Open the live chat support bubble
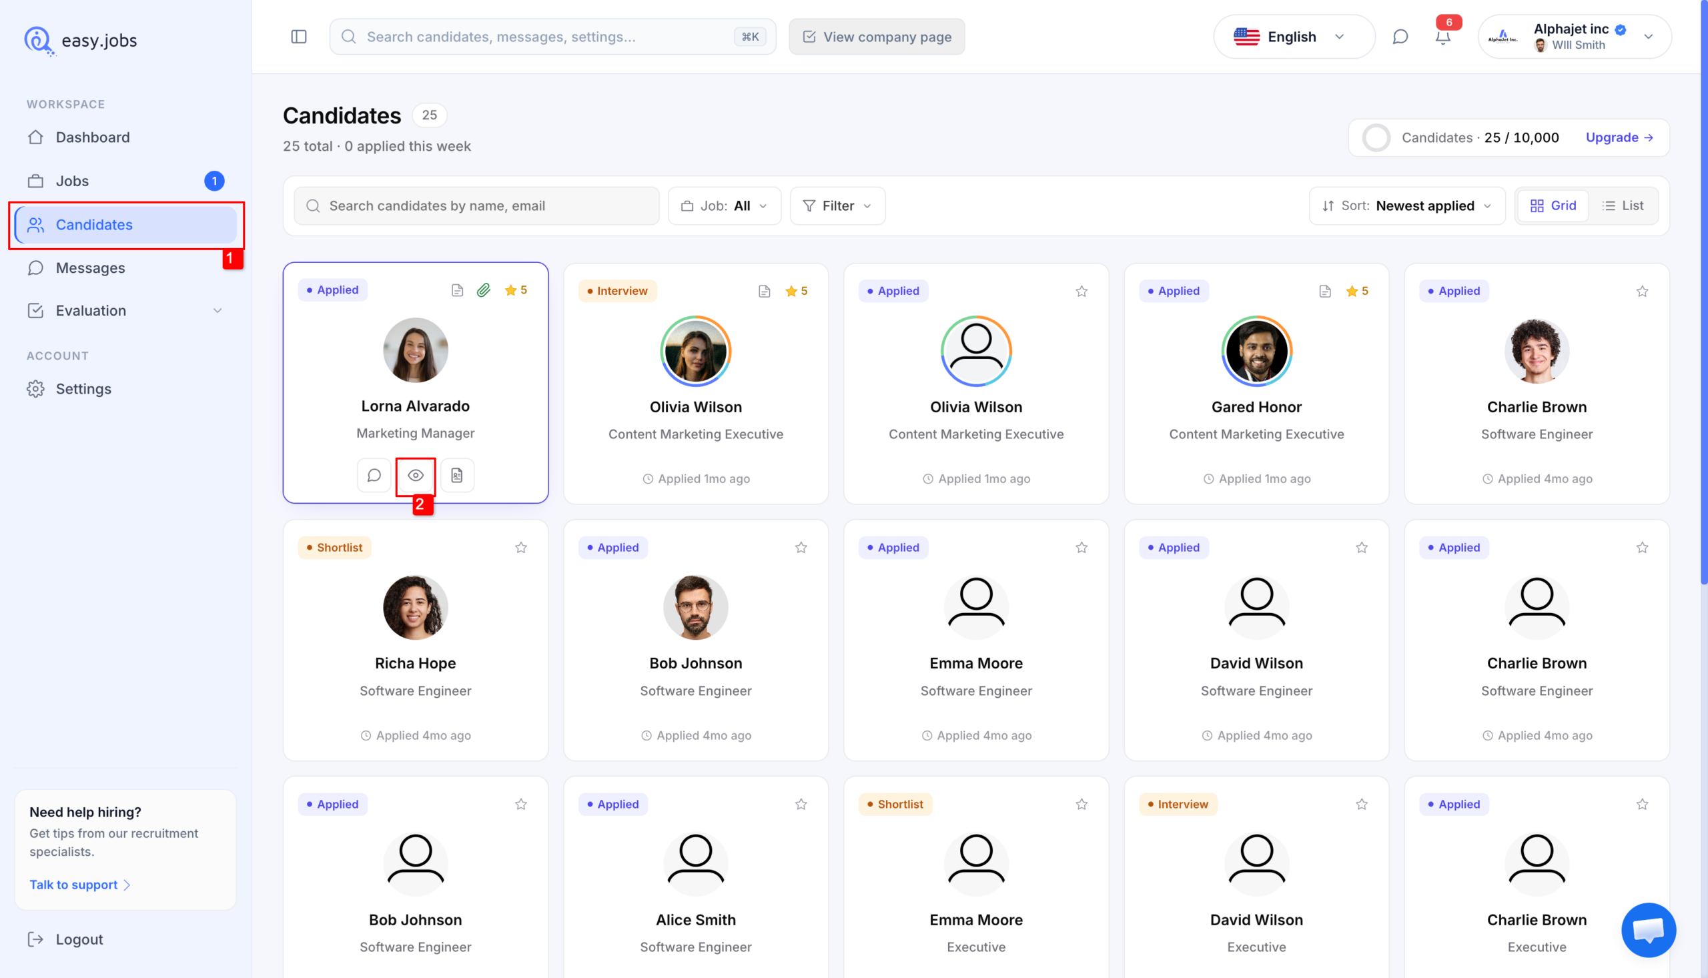 click(x=1649, y=930)
